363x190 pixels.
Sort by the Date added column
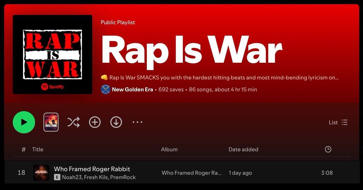tap(244, 149)
